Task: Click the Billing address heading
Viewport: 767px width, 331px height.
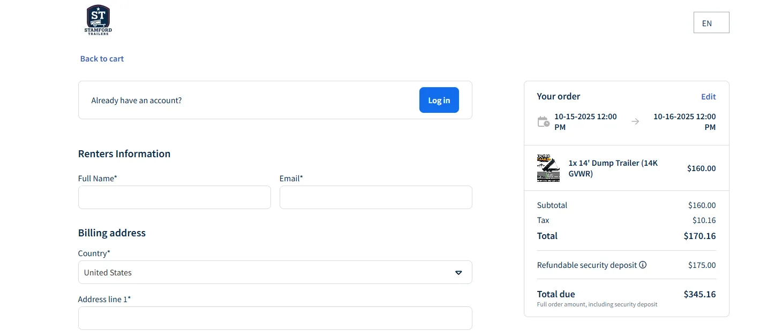Action: (112, 233)
